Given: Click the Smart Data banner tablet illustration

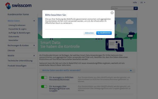Looking at the screenshot, I should point(115,45).
